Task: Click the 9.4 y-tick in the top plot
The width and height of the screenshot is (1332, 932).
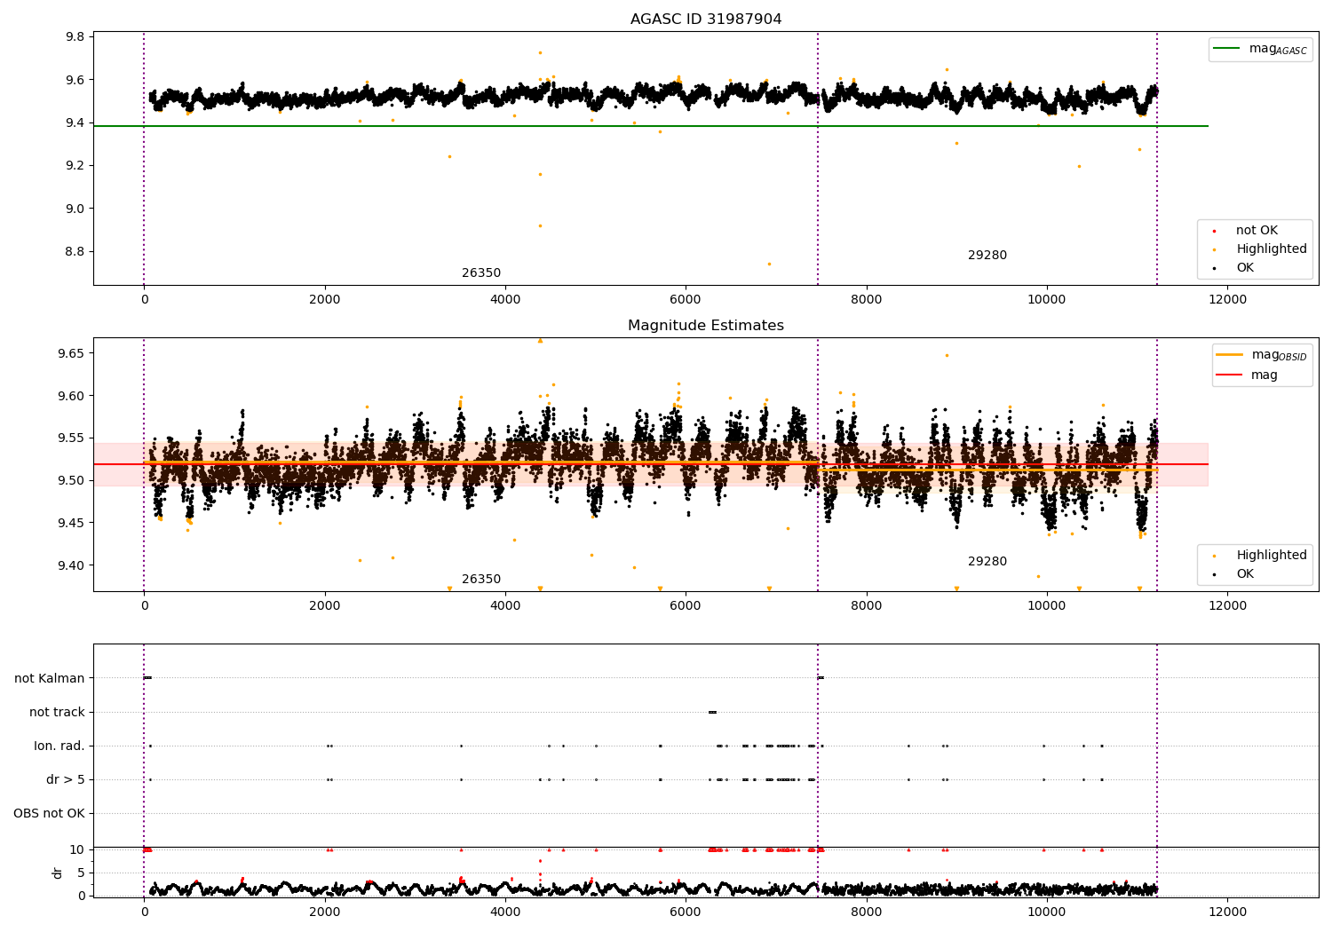Action: [x=75, y=123]
